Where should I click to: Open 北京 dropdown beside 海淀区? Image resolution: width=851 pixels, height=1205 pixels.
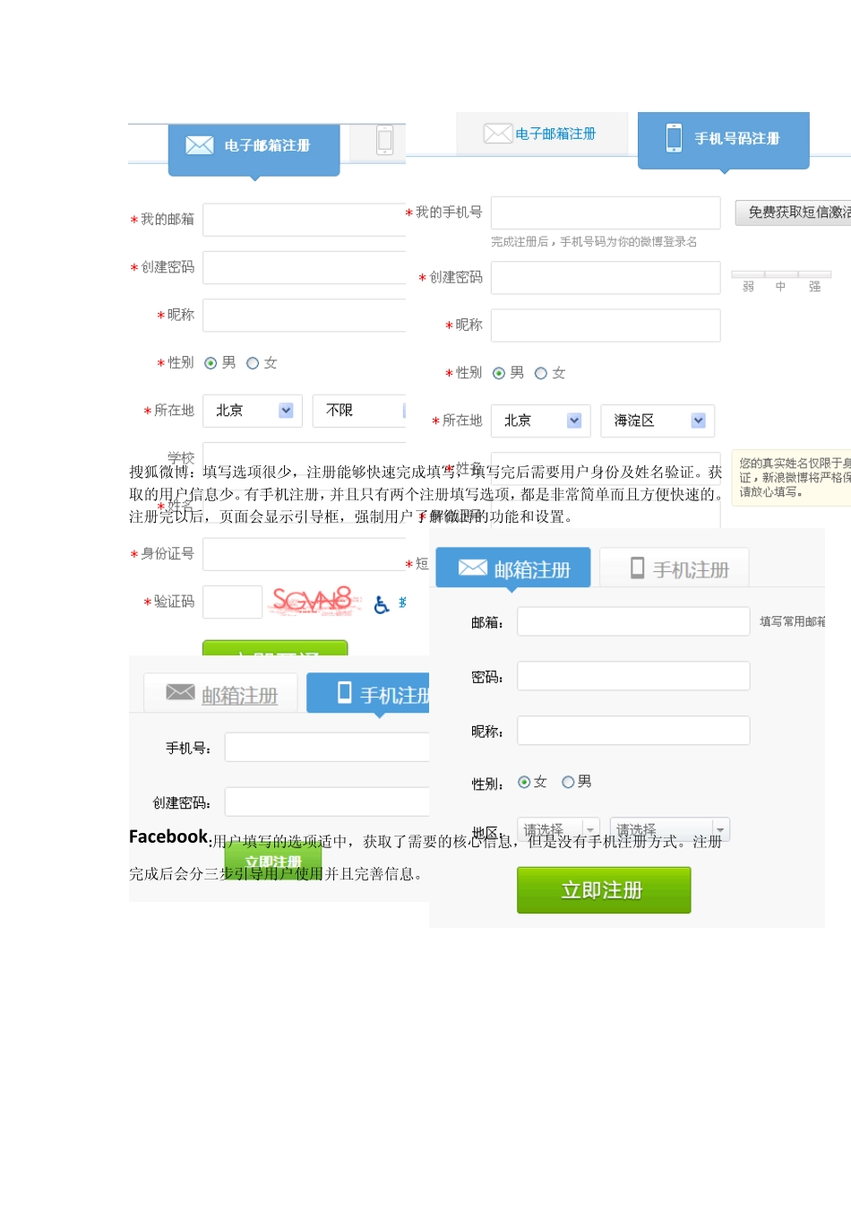[541, 420]
